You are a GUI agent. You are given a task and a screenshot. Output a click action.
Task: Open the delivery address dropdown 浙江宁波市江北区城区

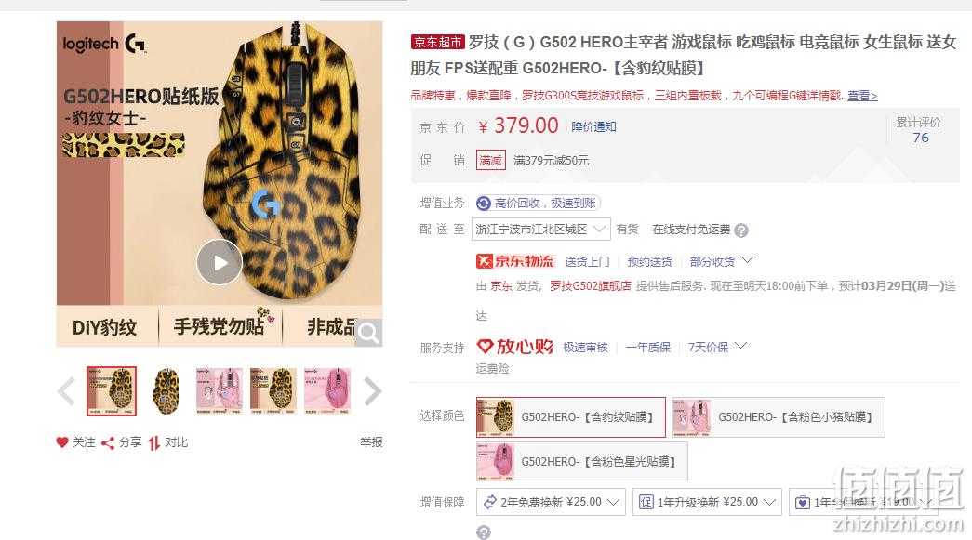point(541,230)
